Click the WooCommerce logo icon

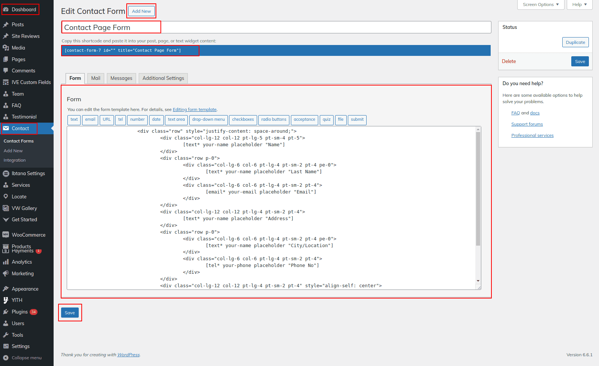tap(6, 235)
